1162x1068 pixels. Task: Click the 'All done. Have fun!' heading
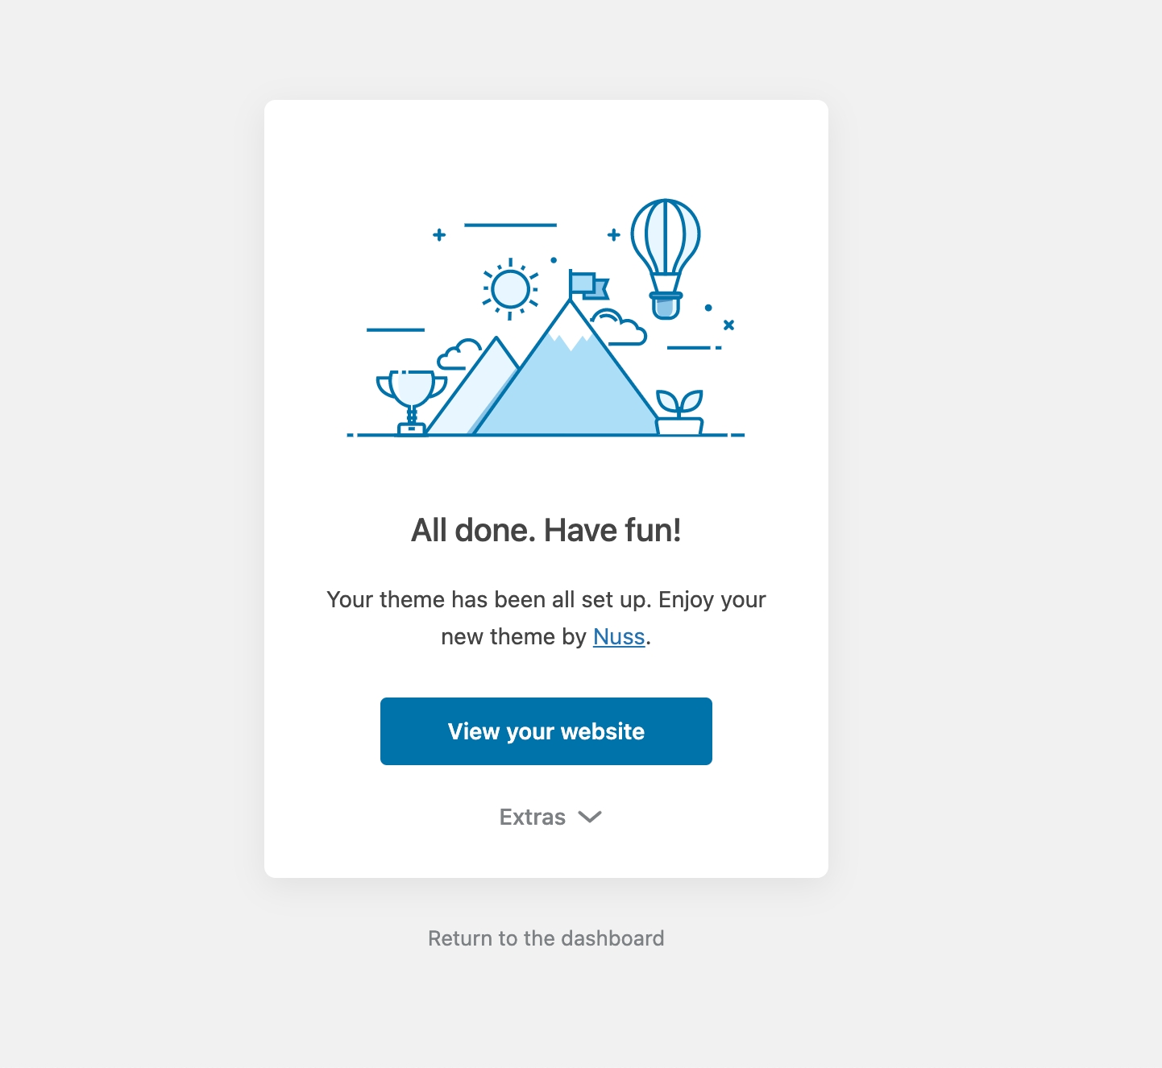546,530
